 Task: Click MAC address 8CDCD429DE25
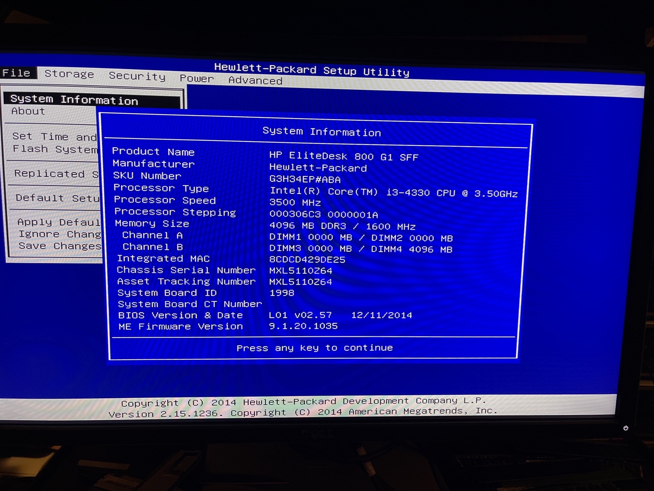tap(307, 259)
